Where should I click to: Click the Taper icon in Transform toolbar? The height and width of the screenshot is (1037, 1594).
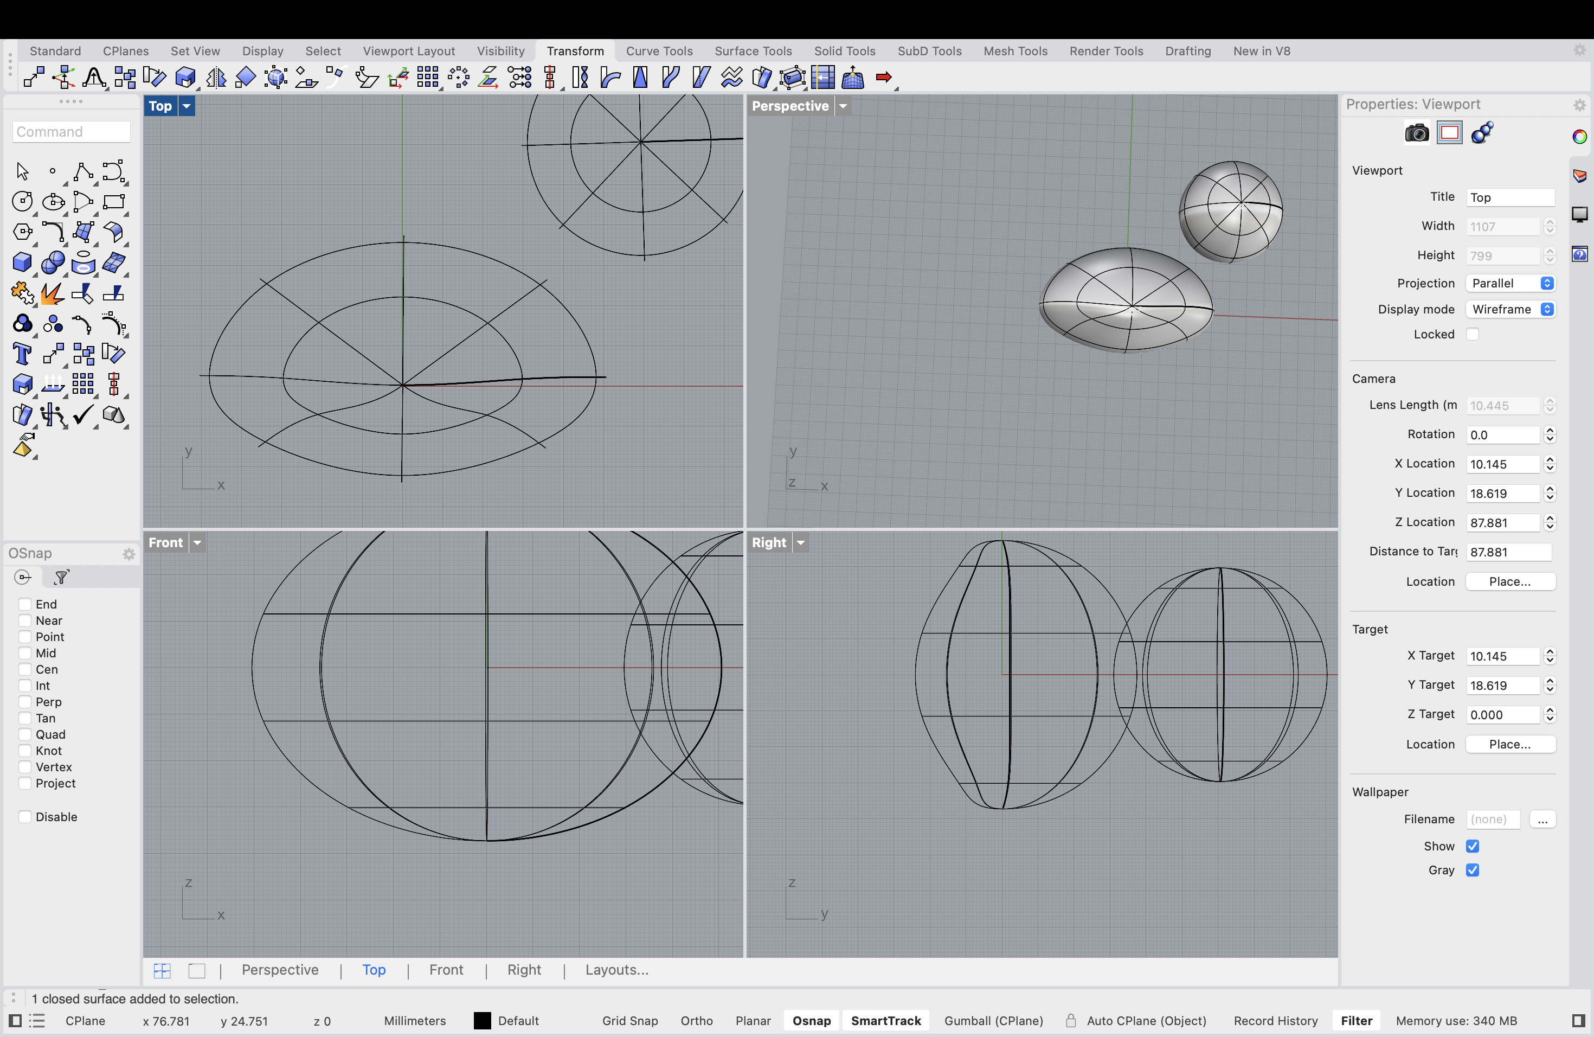click(x=640, y=78)
